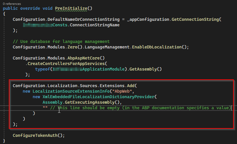The image size is (237, 144).
Task: Select LanguageManagement property
Action: (x=107, y=47)
